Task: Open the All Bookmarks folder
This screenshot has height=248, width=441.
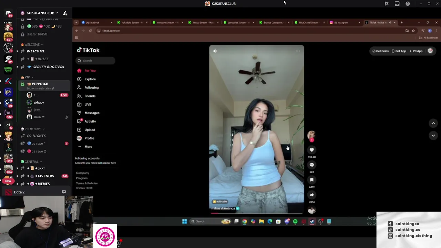Action: 429,38
